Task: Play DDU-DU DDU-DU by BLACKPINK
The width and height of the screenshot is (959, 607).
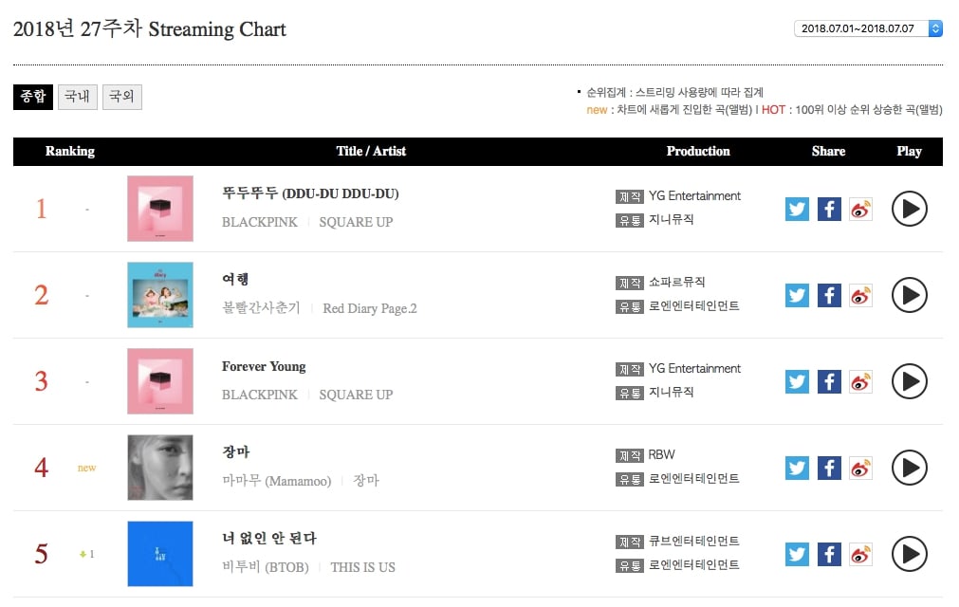Action: point(909,209)
